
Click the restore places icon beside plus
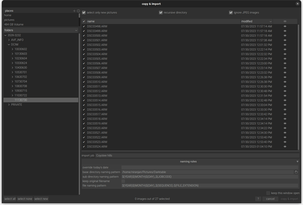coord(79,11)
